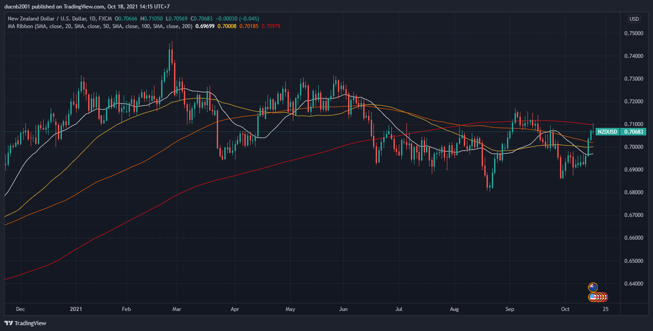Click the 2021 label on the time axis

click(76, 309)
